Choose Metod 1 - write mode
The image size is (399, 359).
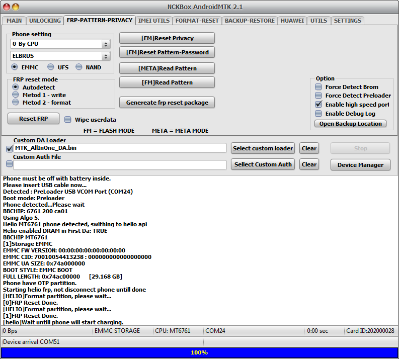[x=16, y=95]
